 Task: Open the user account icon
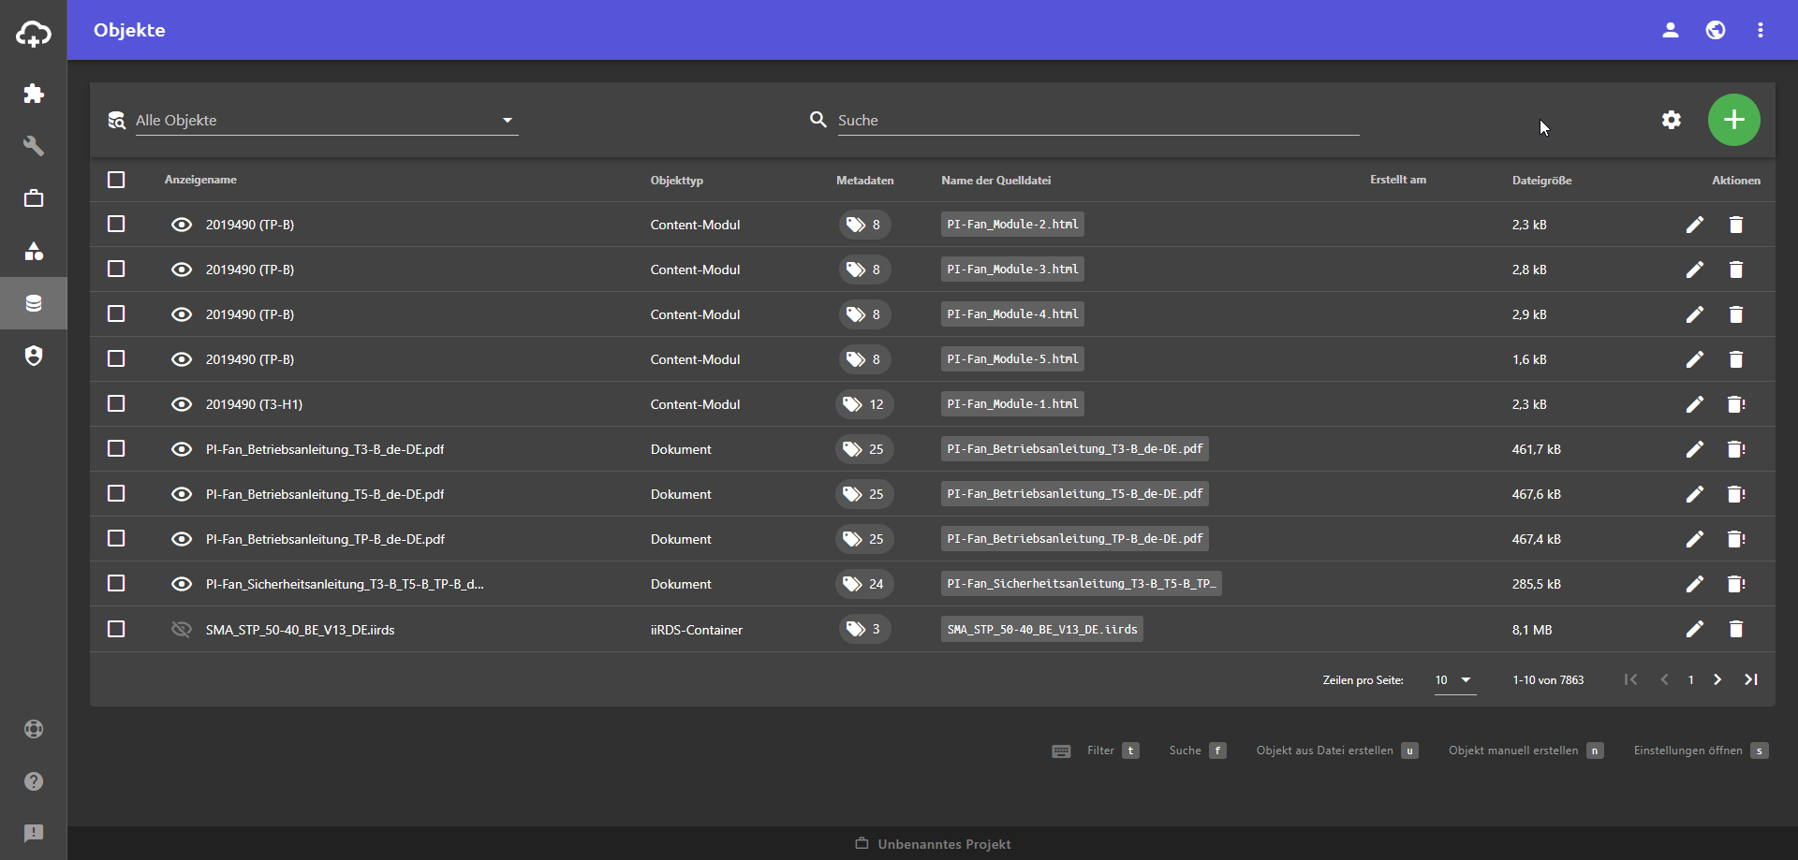pyautogui.click(x=1671, y=30)
